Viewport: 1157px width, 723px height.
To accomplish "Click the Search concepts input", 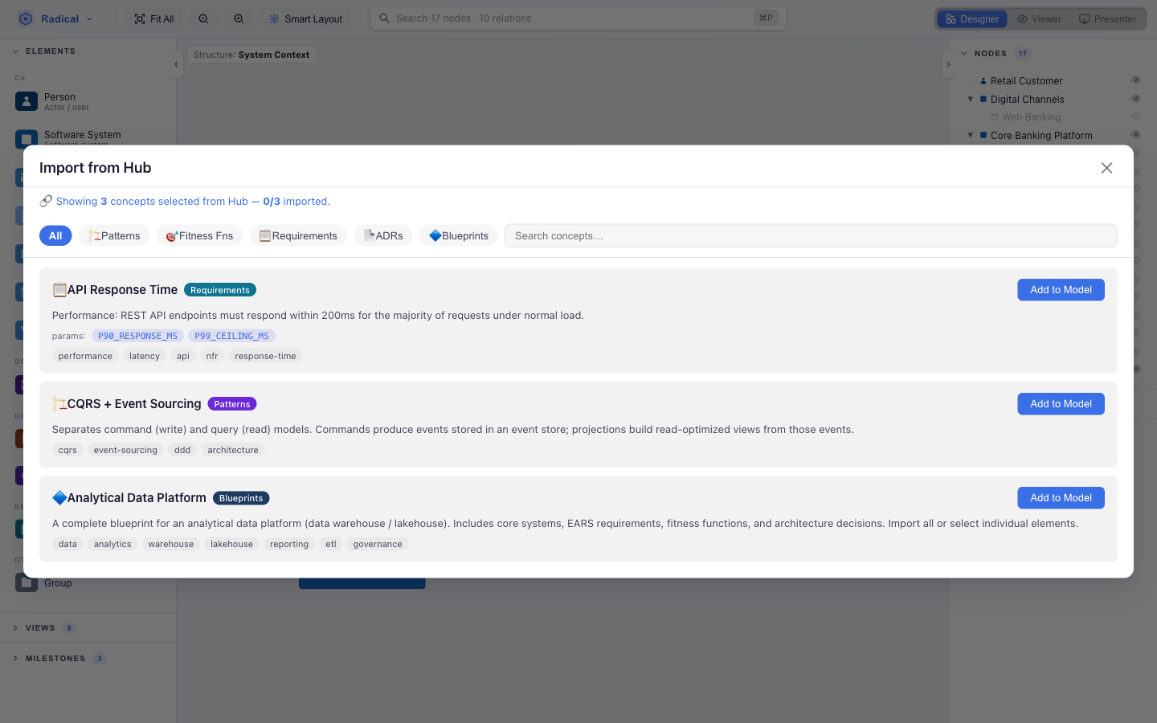I will point(811,235).
